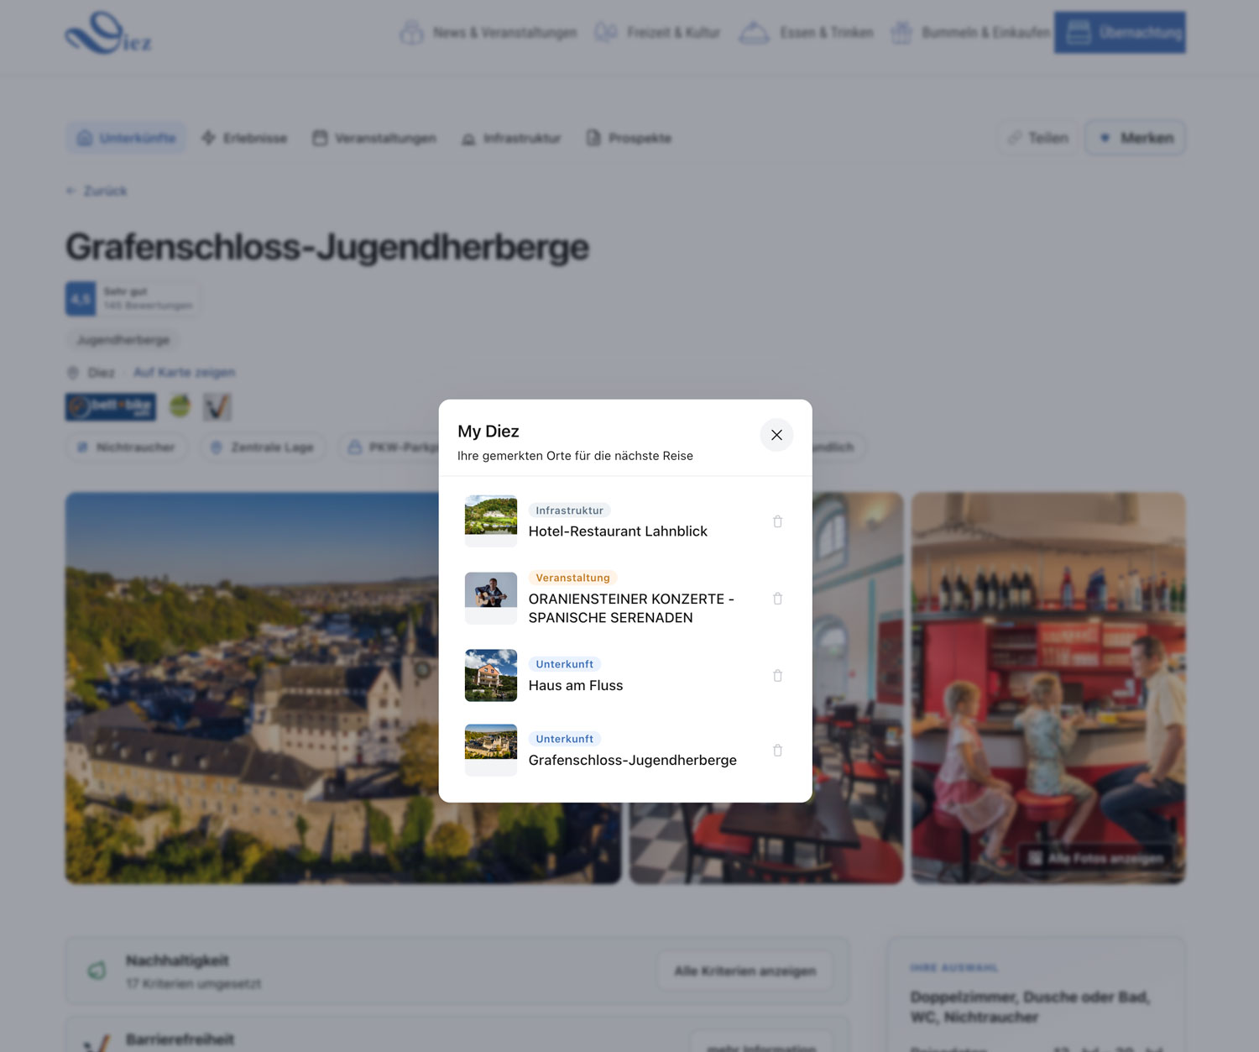Click the Jugendherberge category tag

point(123,340)
